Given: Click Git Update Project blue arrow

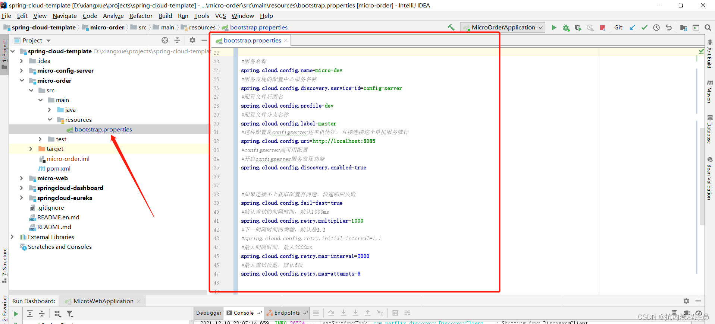Looking at the screenshot, I should pyautogui.click(x=632, y=28).
